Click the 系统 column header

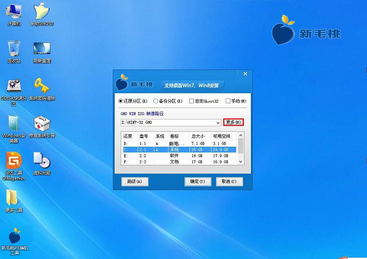[x=161, y=136]
